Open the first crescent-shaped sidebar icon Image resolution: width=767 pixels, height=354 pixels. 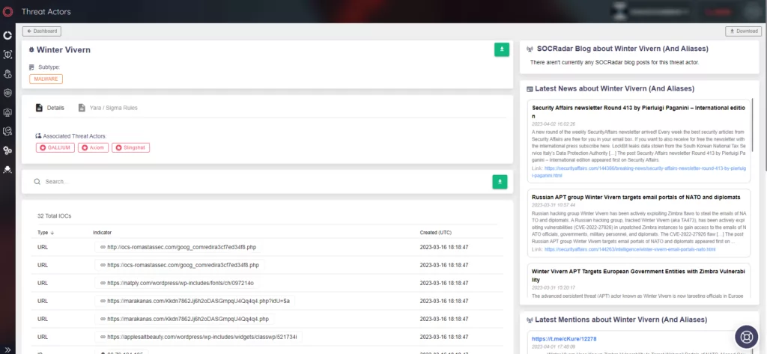tap(7, 35)
